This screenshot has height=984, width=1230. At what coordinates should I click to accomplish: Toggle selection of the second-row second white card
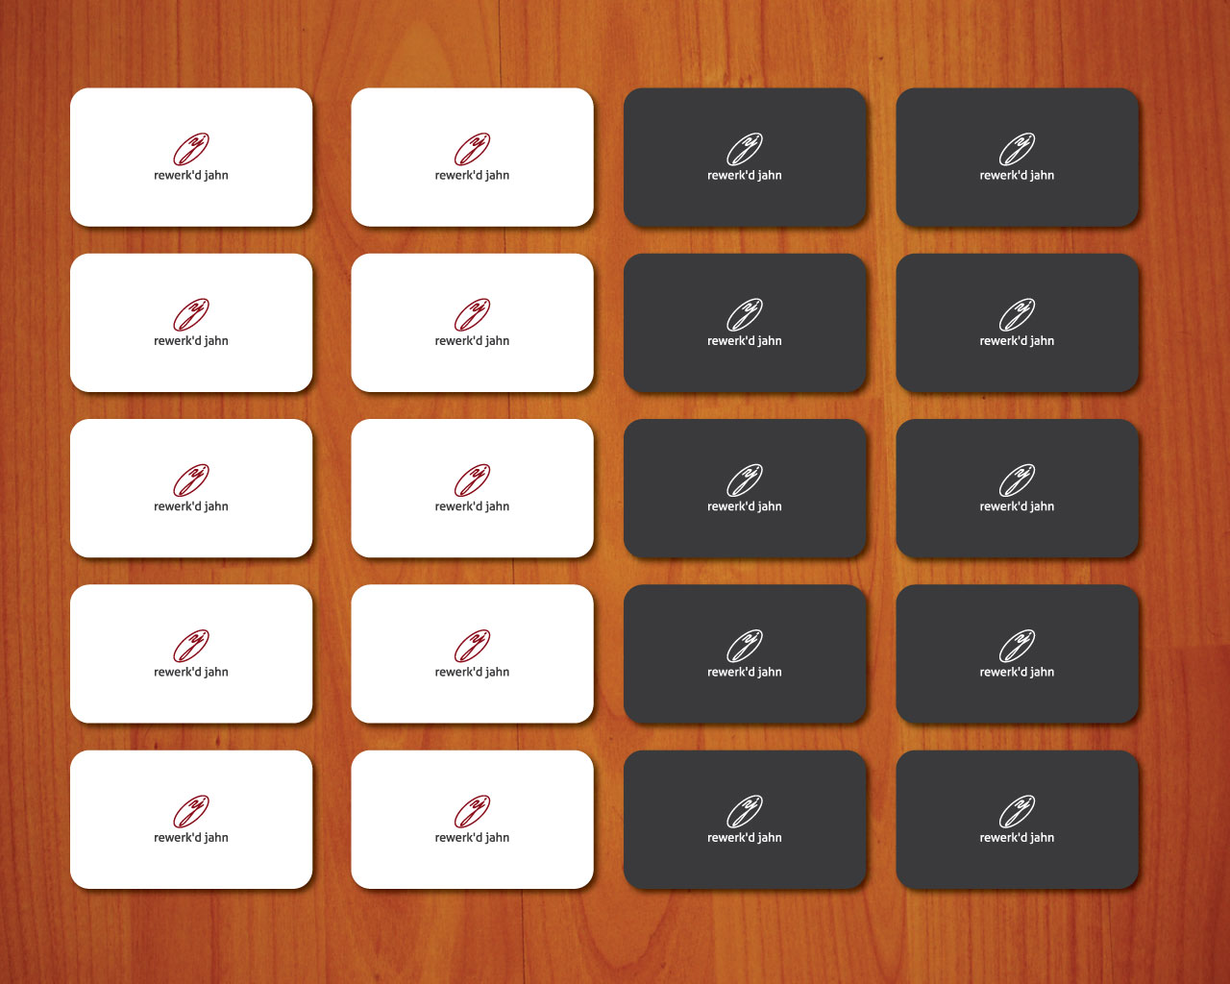point(472,322)
